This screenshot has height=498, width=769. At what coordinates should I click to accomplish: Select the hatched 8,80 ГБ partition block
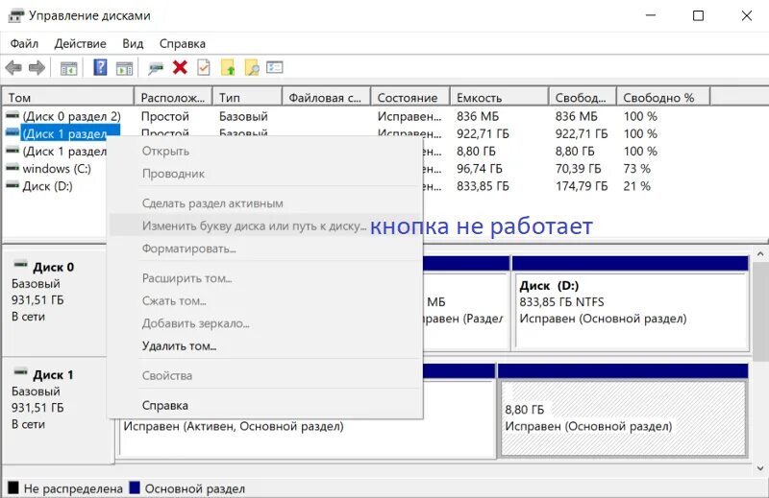[x=623, y=412]
